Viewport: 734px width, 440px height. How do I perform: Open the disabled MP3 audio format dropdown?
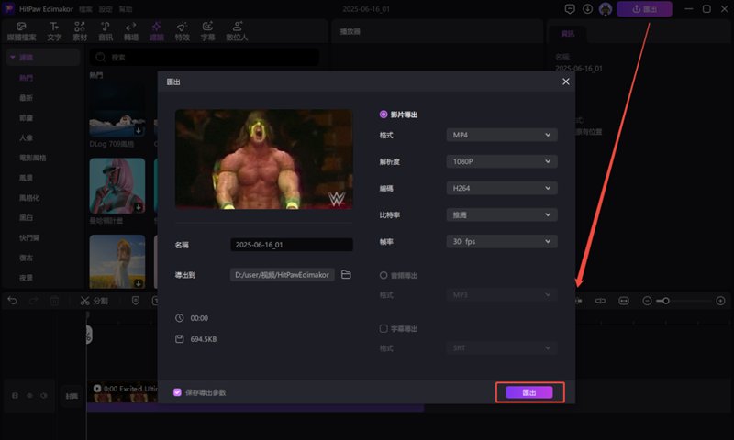502,294
